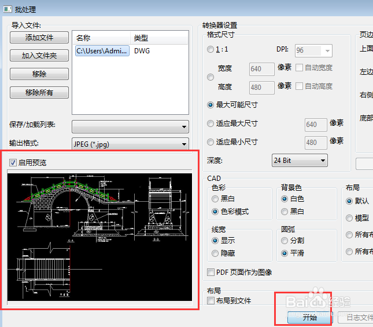Click the 移除所有 button

click(x=39, y=92)
